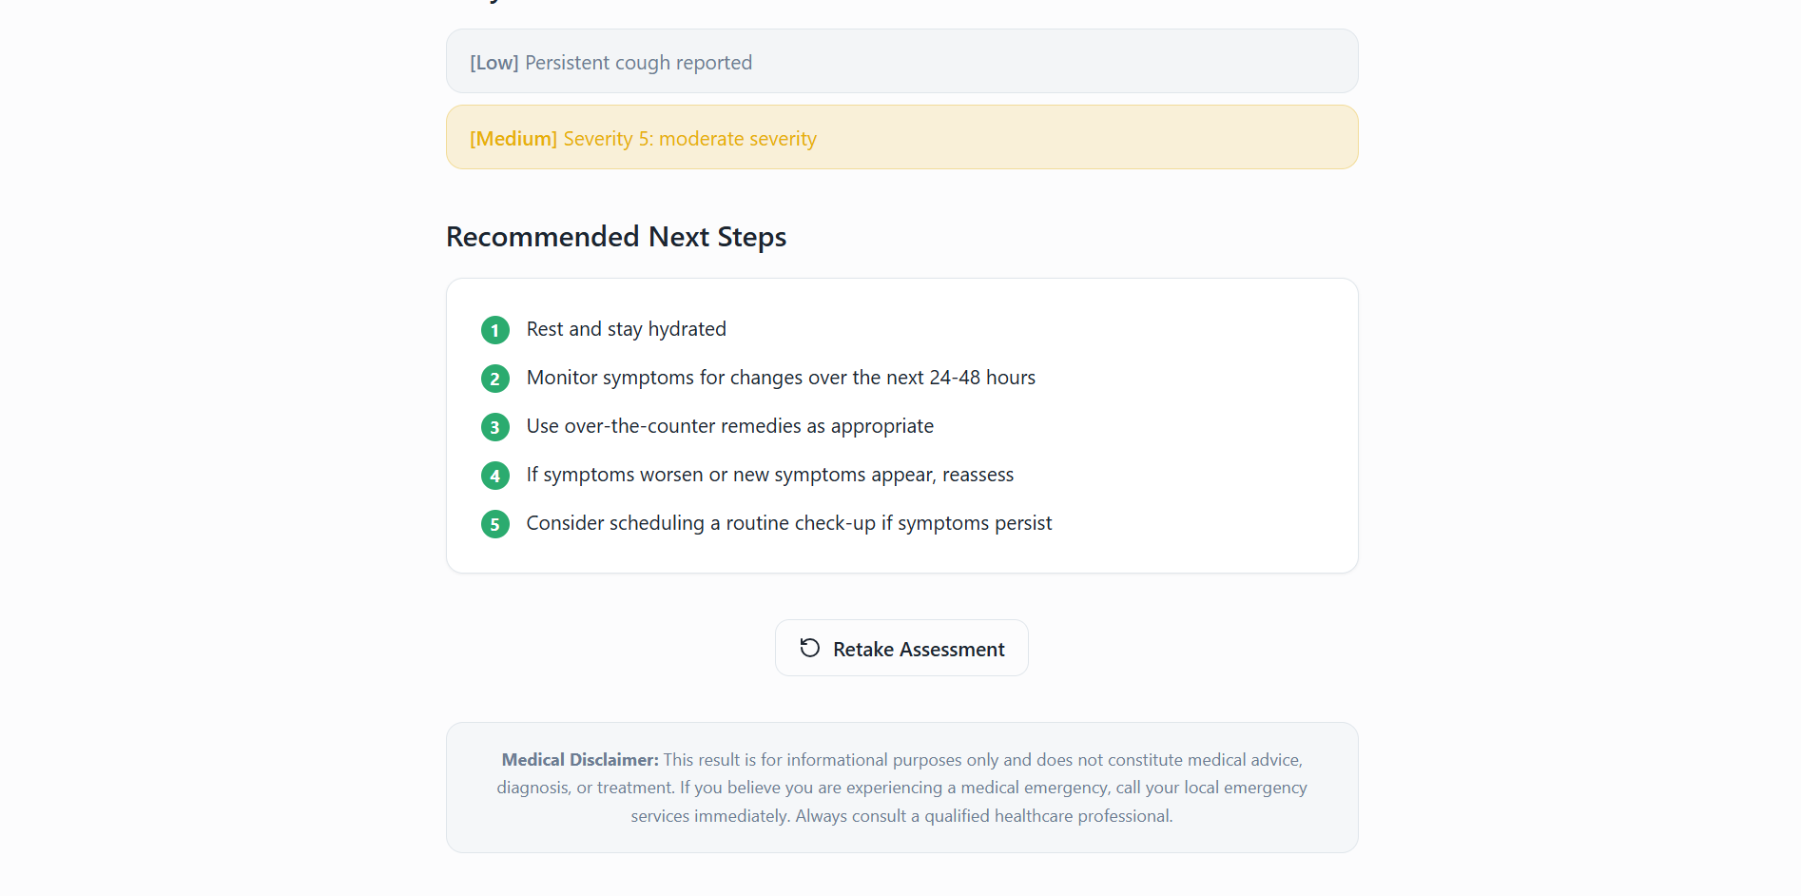
Task: Click the bold Medical Disclaimer label
Action: point(579,760)
